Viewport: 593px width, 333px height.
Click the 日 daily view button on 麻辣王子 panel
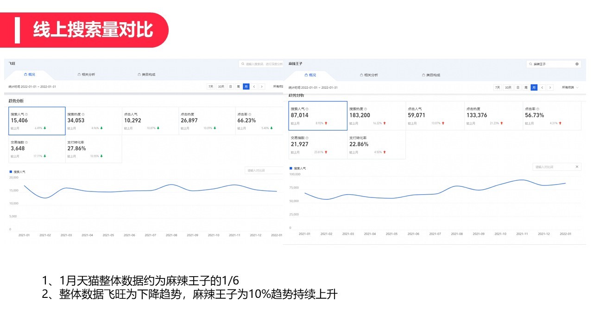(517, 87)
